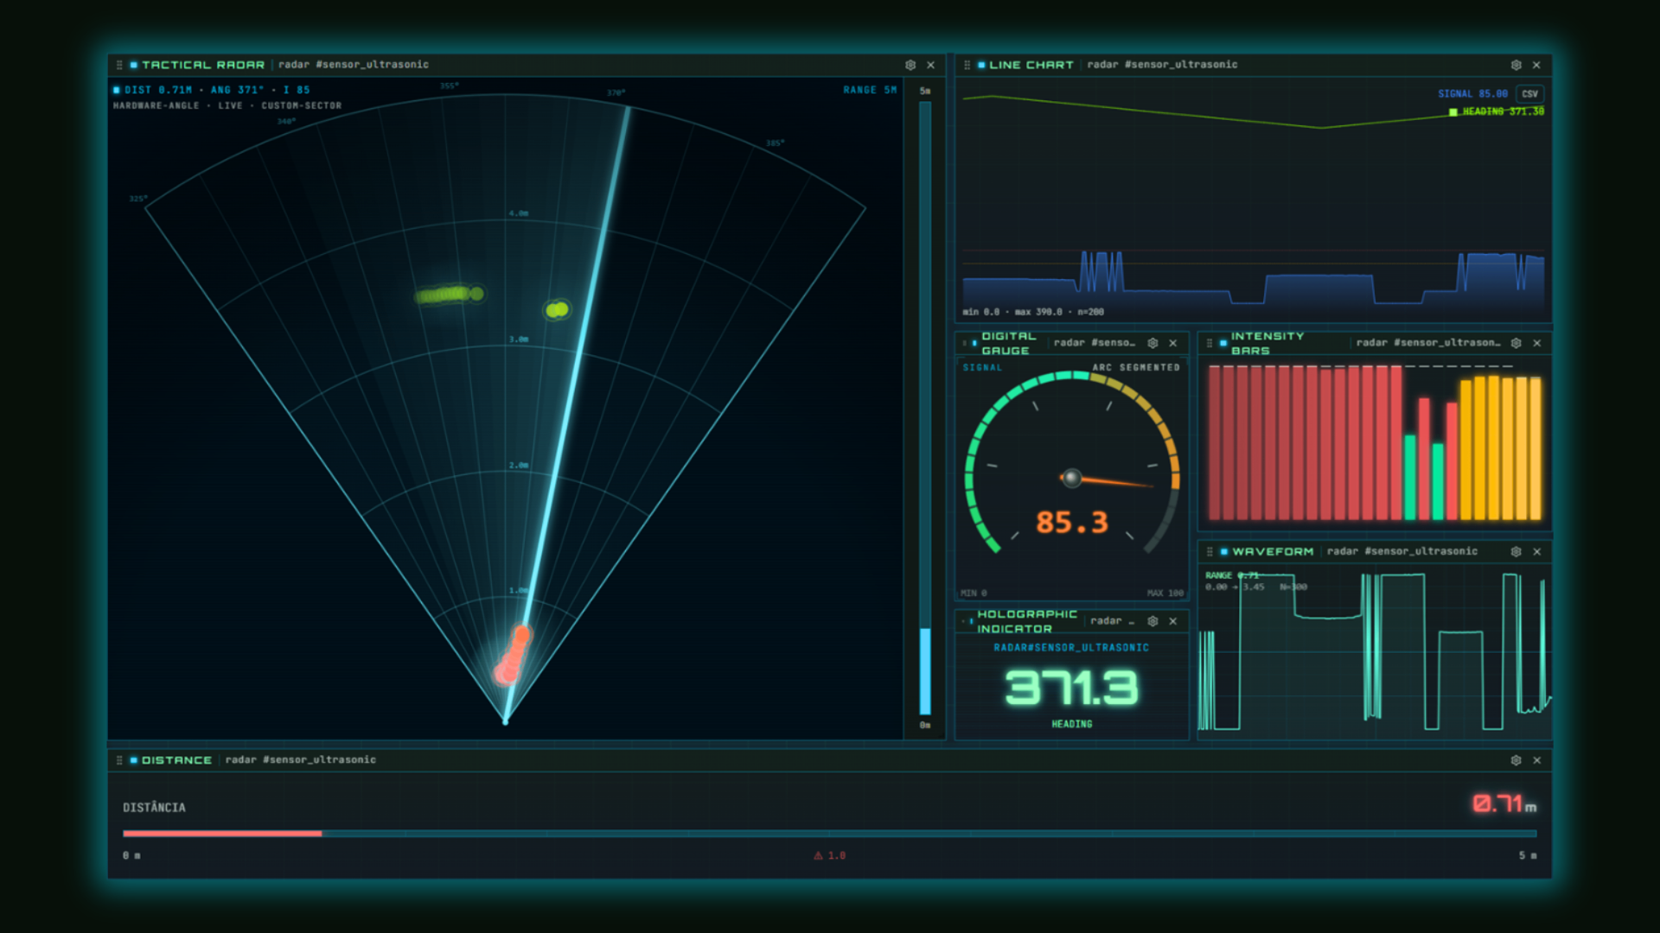Click the DISTÂNCIA label
The height and width of the screenshot is (933, 1660).
[154, 808]
